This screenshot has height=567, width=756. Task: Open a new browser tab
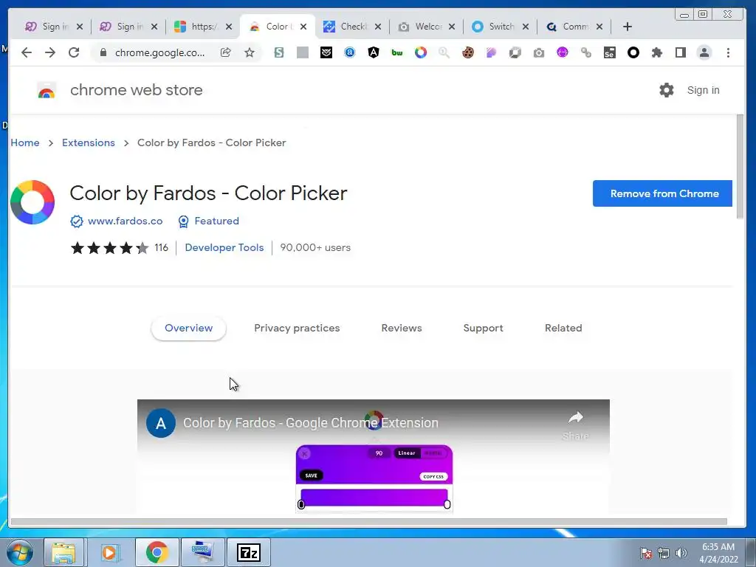[x=628, y=27]
